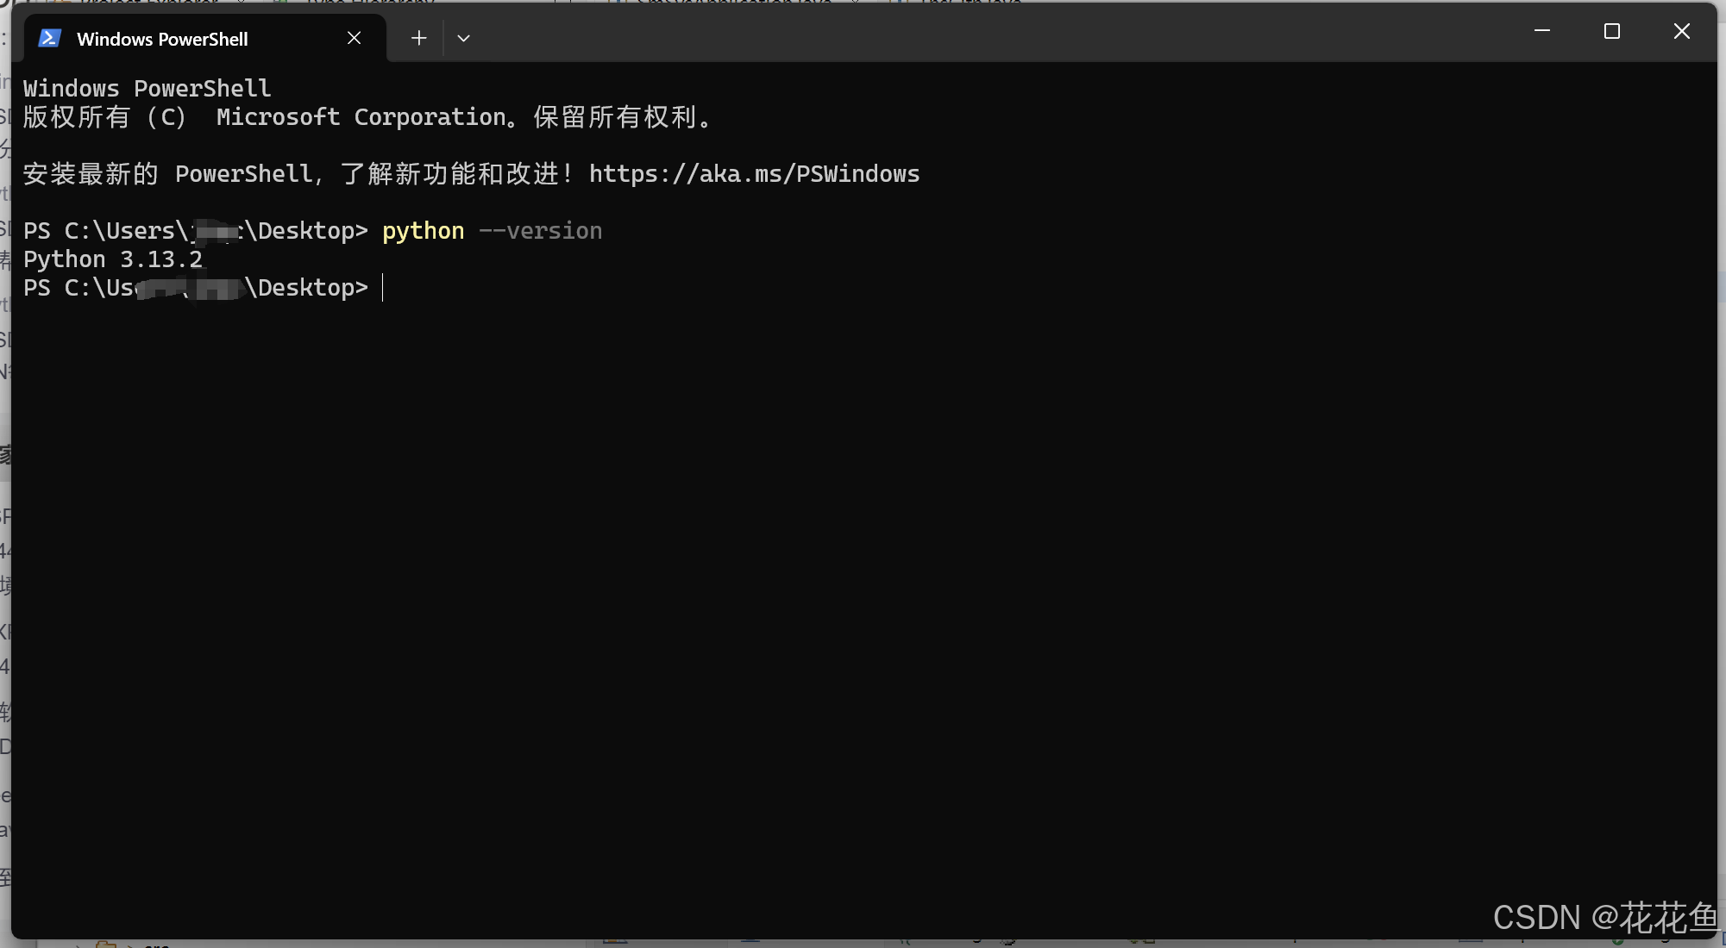Open the aka.ms/PSWindows link
1726x948 pixels.
754,174
